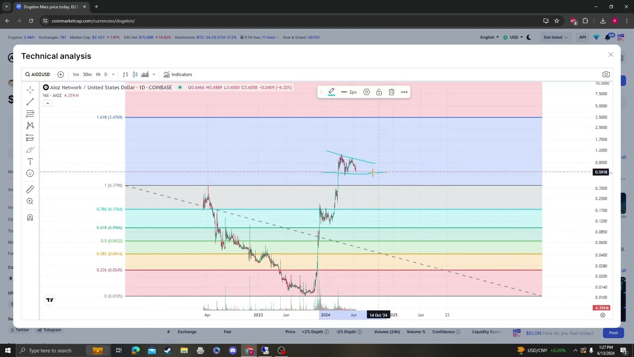Select the D daily interval
This screenshot has height=357, width=634.
coord(106,74)
